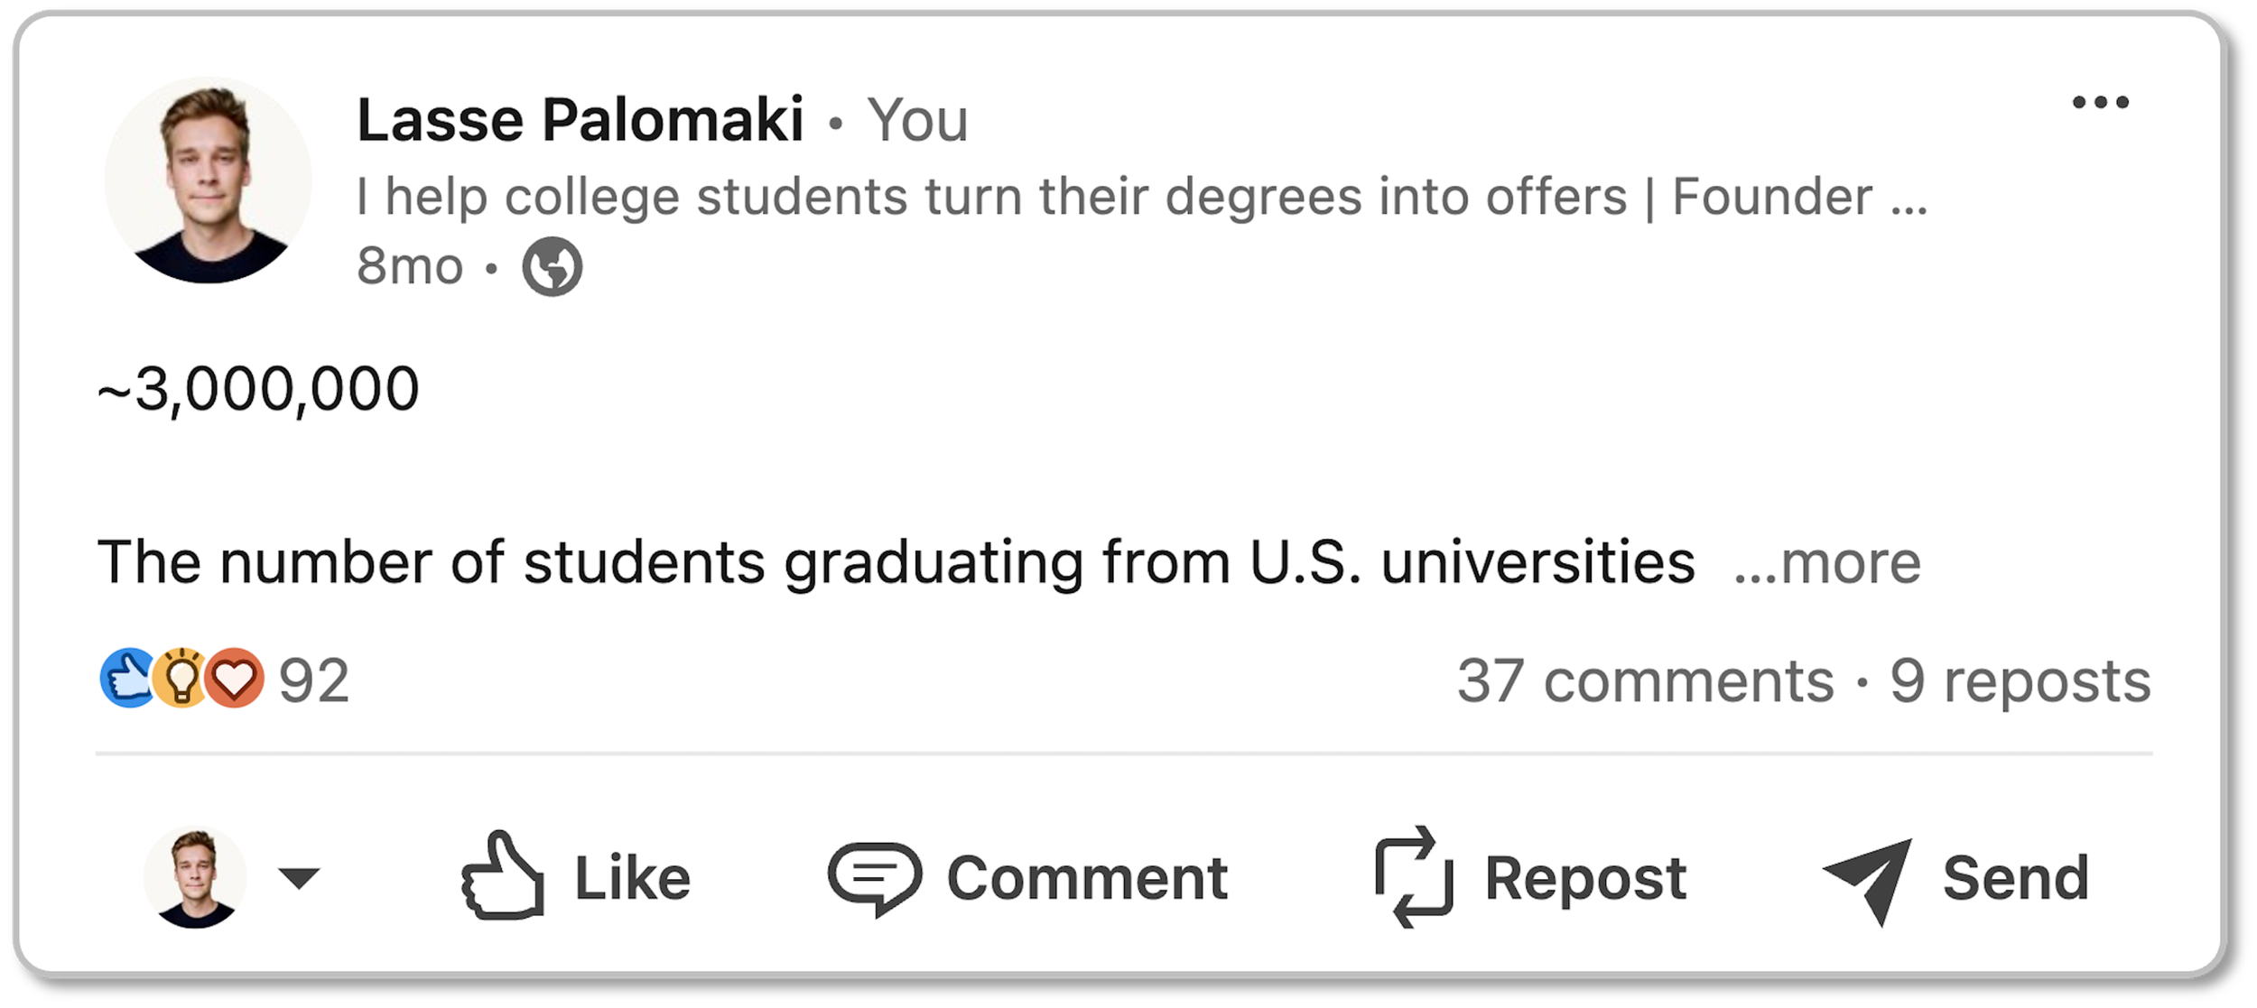Open the react-as identity dropdown arrow
Image resolution: width=2257 pixels, height=1008 pixels.
pos(299,877)
